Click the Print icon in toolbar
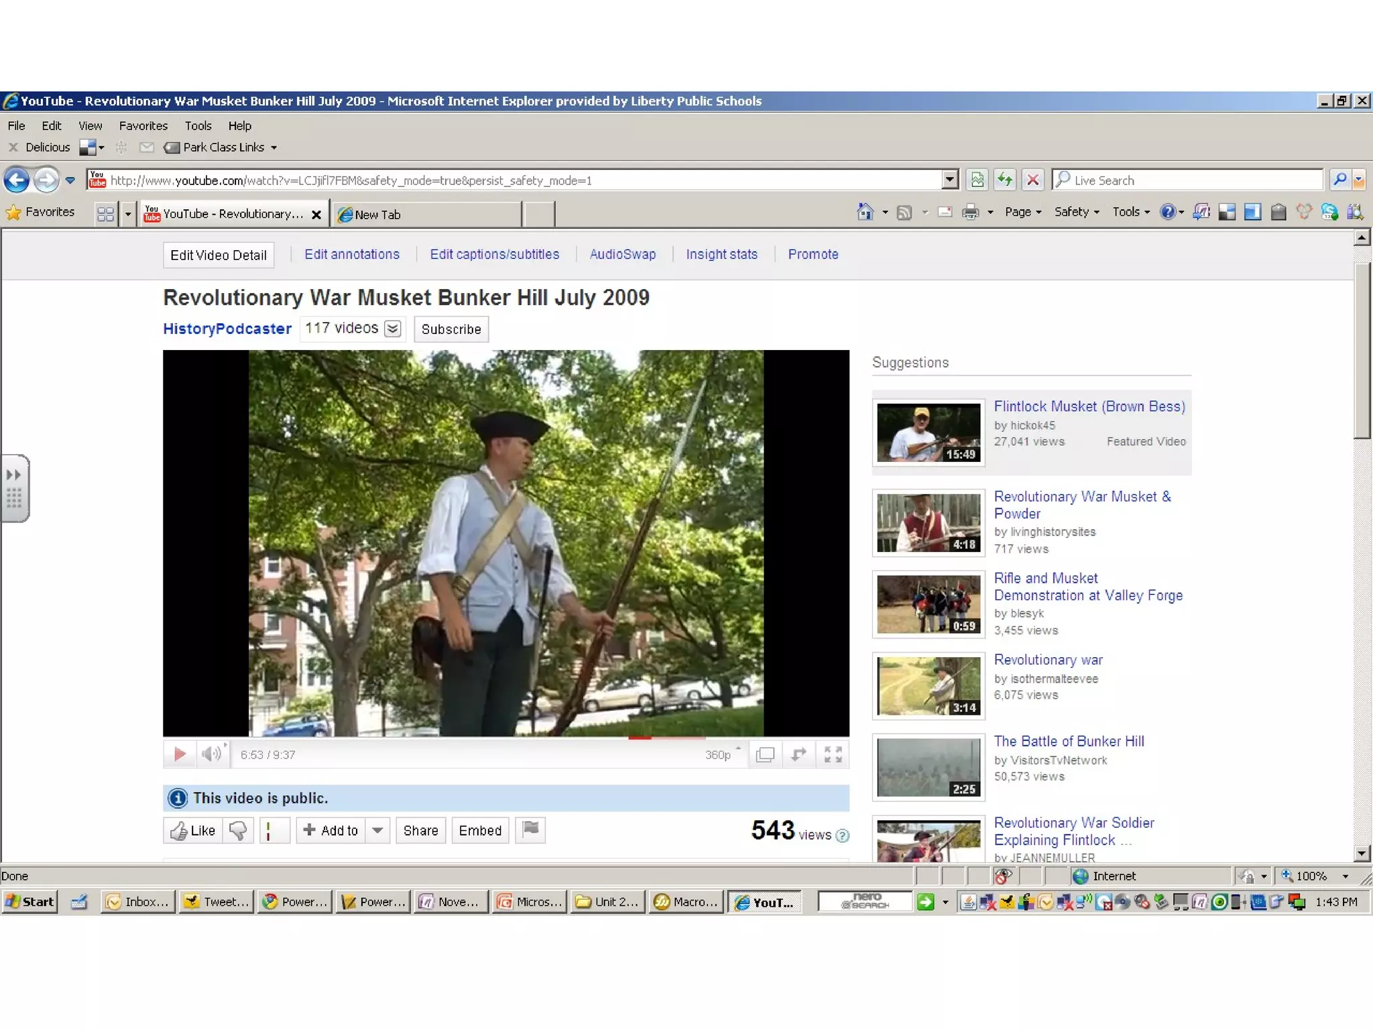The height and width of the screenshot is (1030, 1373). coord(969,212)
